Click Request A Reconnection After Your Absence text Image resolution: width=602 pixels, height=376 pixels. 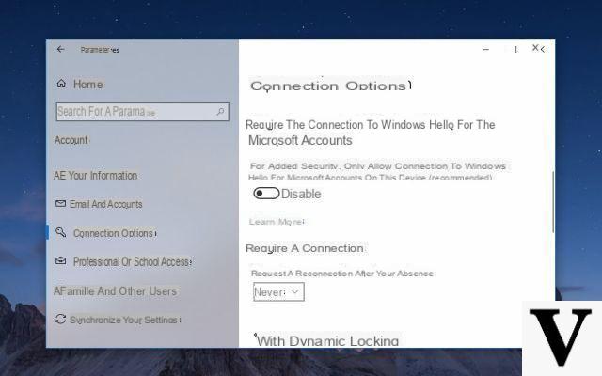click(x=342, y=274)
